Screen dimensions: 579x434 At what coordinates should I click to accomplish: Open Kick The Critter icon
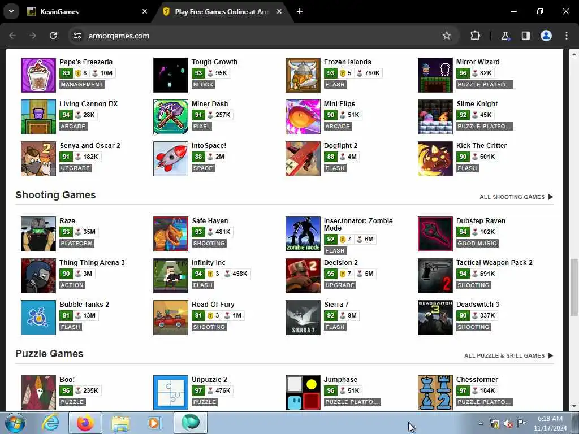pyautogui.click(x=435, y=159)
